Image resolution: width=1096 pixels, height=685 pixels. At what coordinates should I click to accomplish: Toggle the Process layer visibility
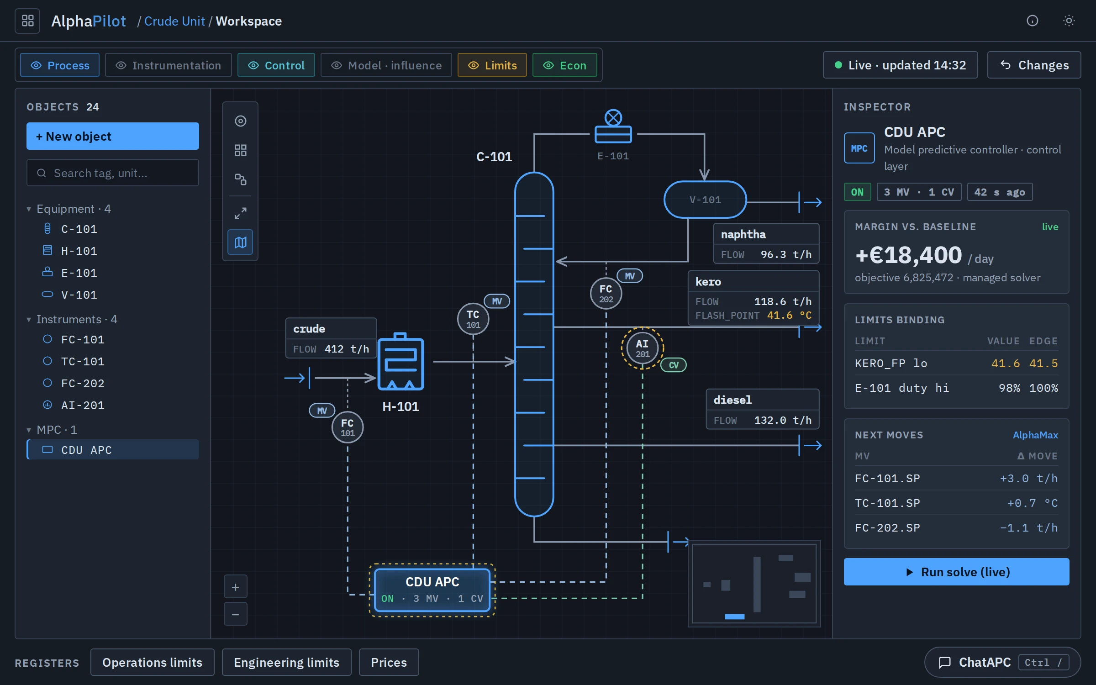coord(60,65)
